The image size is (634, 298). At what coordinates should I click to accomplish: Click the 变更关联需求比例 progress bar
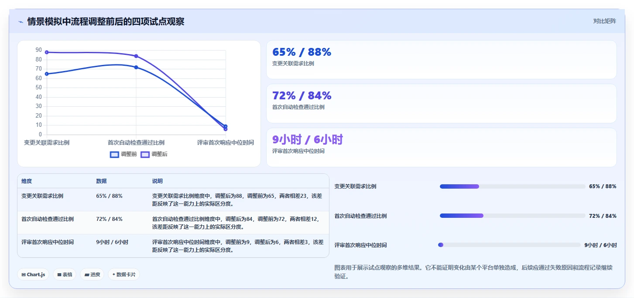[x=512, y=186]
